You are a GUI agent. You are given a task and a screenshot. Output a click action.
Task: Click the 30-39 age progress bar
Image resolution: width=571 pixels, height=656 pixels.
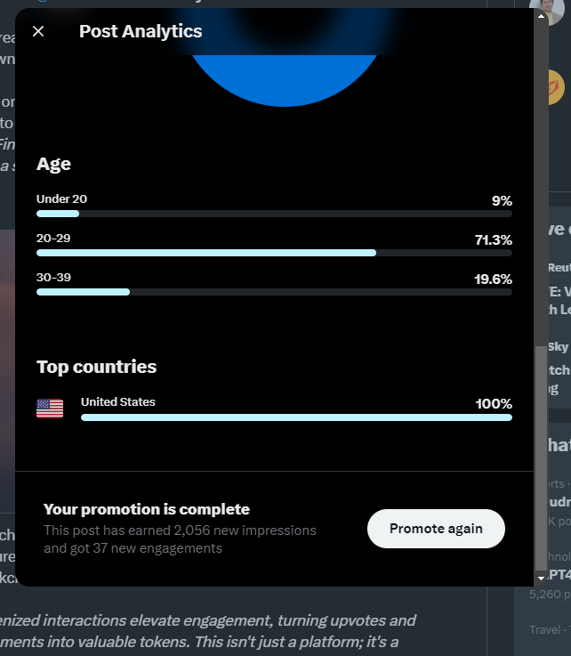tap(274, 292)
